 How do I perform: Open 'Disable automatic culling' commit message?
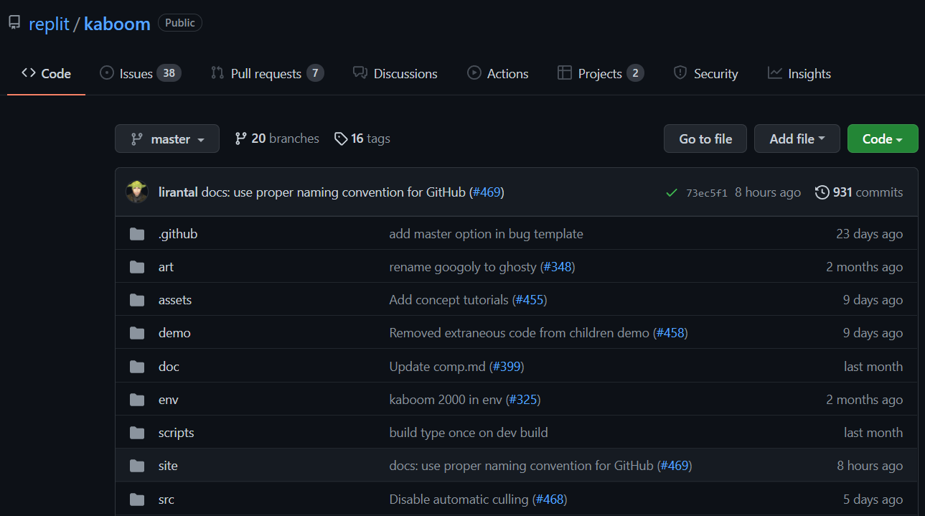[459, 499]
